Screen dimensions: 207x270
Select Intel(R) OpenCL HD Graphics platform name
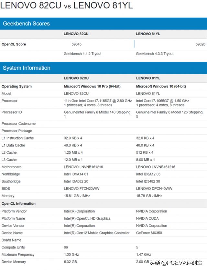coord(87,219)
